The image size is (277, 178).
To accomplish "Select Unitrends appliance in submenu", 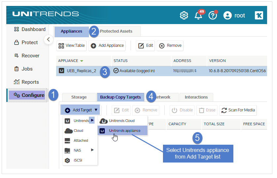I will [x=122, y=131].
